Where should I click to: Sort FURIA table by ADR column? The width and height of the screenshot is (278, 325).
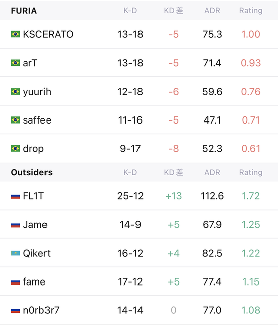pyautogui.click(x=212, y=10)
